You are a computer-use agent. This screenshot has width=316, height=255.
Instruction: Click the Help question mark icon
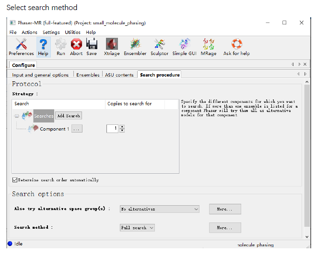[x=43, y=46]
